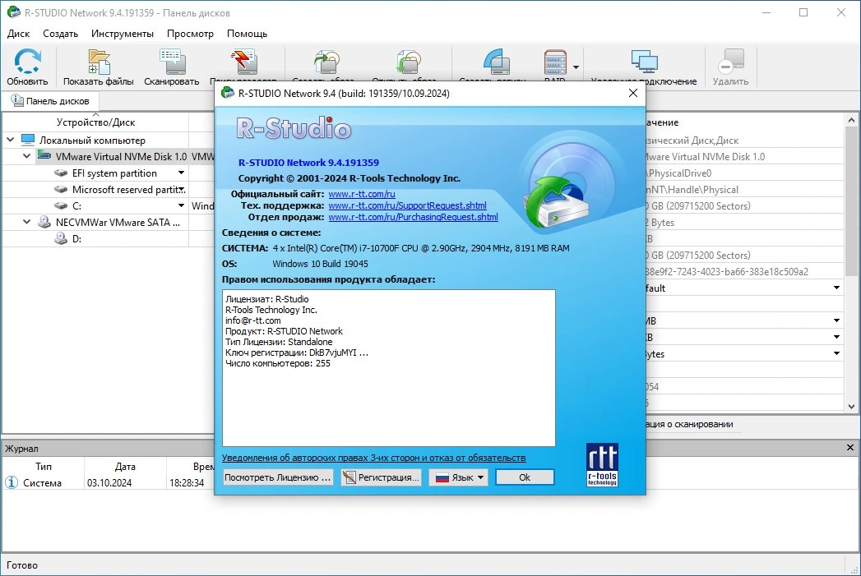Select the 'Число компьютеров: 255' line
Image resolution: width=861 pixels, height=576 pixels.
[x=278, y=363]
